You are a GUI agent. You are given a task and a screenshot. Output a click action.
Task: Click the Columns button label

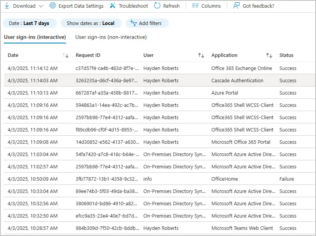click(x=211, y=6)
